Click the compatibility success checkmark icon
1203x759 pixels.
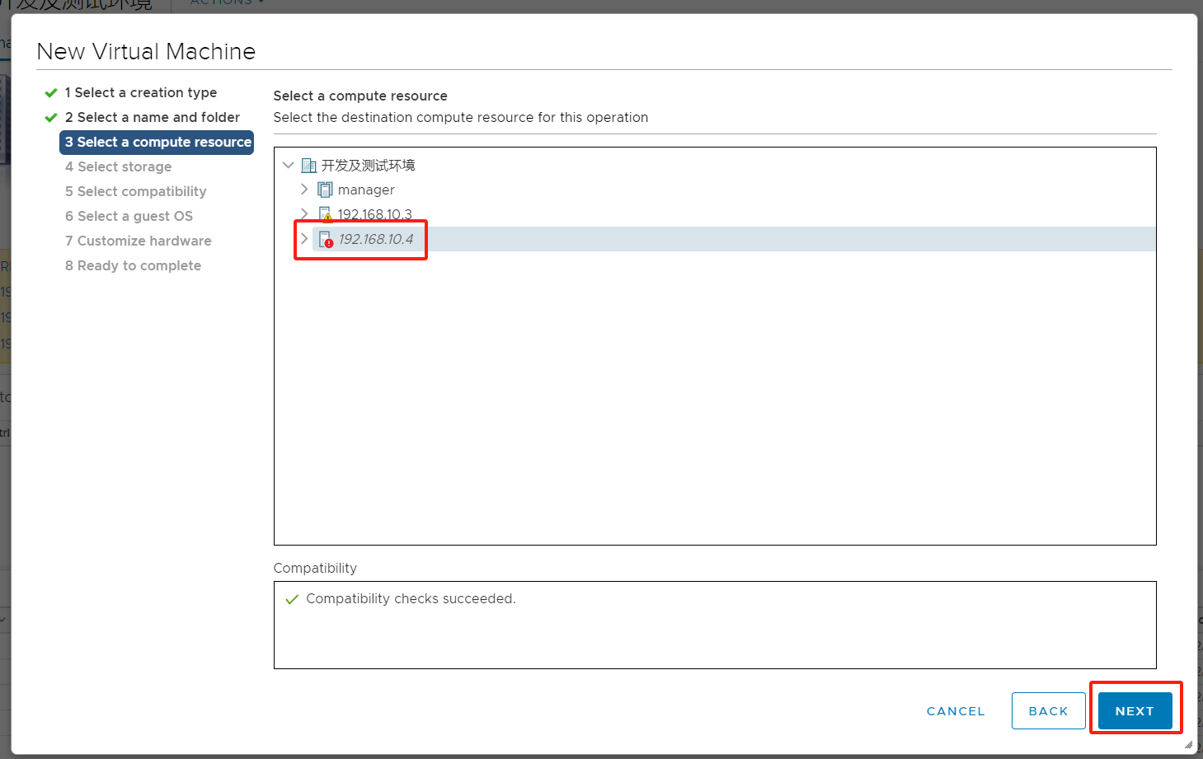point(291,599)
